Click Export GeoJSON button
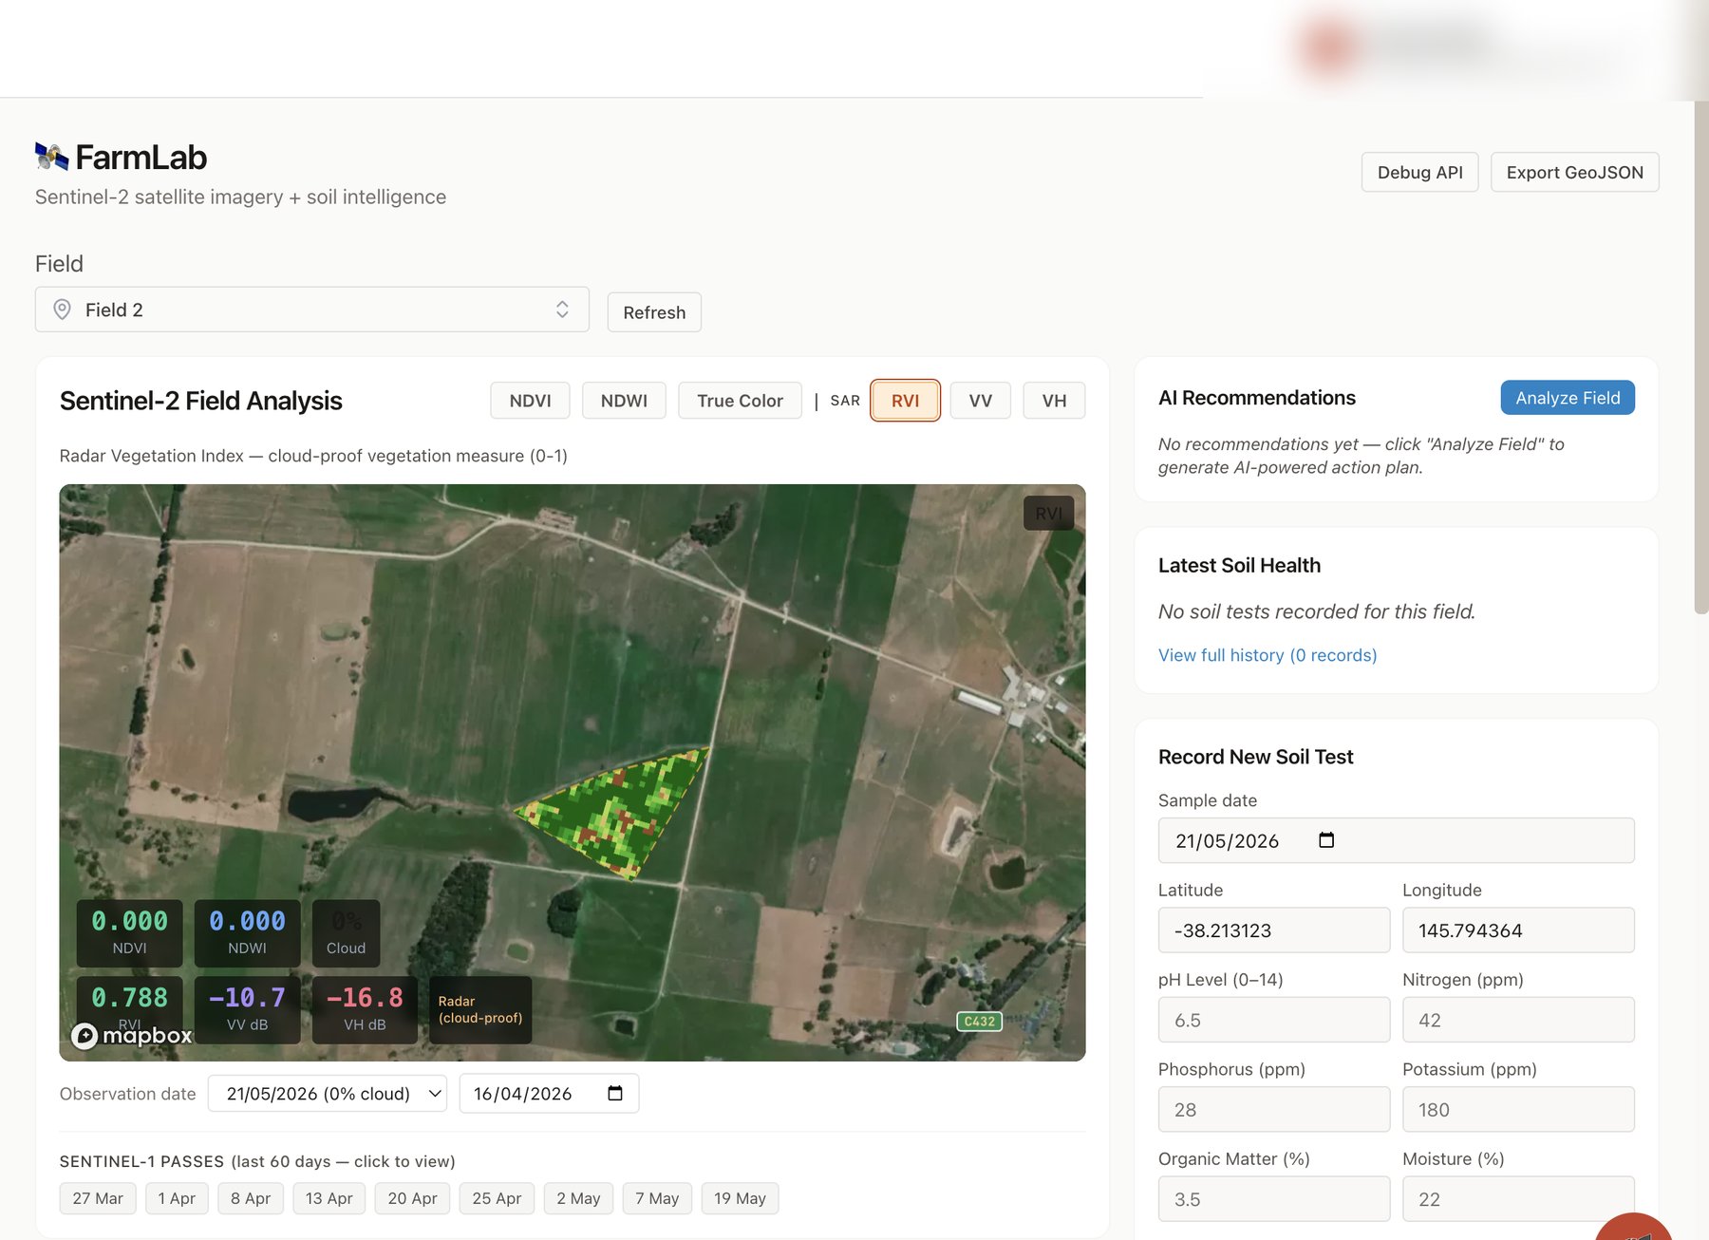 1574,172
